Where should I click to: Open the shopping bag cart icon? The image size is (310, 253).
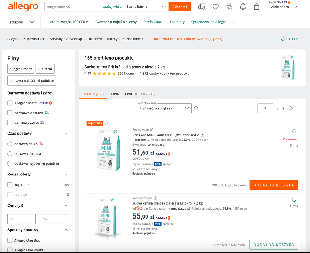pyautogui.click(x=257, y=7)
